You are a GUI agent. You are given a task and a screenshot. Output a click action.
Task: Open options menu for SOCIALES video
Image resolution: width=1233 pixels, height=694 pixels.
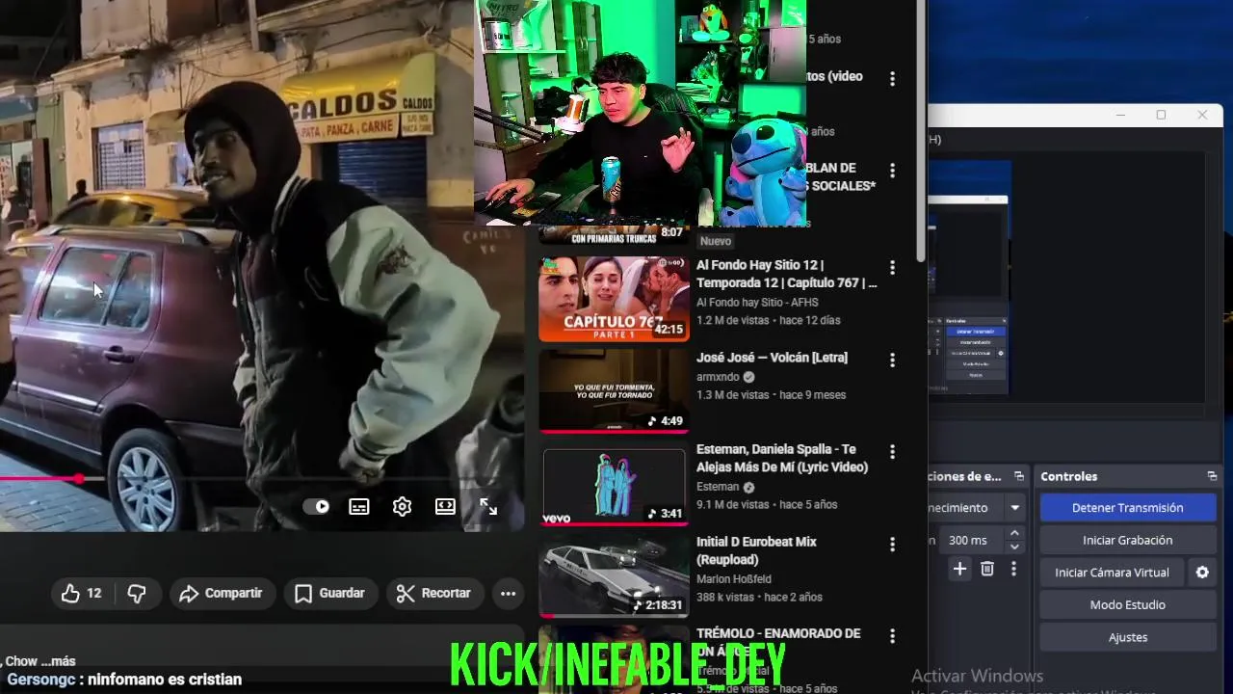(892, 171)
